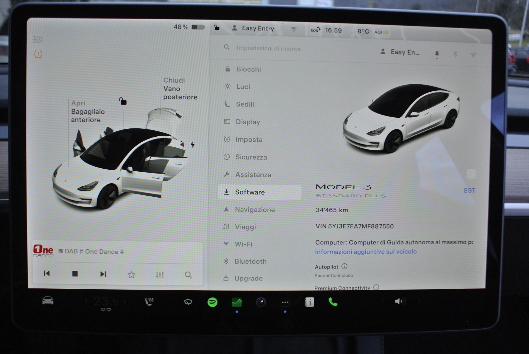
Task: Open the audio equalizer settings
Action: click(160, 275)
